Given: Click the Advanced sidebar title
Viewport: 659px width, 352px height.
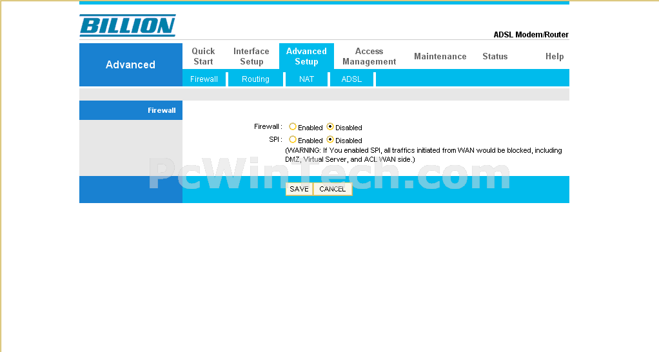Looking at the screenshot, I should [130, 64].
